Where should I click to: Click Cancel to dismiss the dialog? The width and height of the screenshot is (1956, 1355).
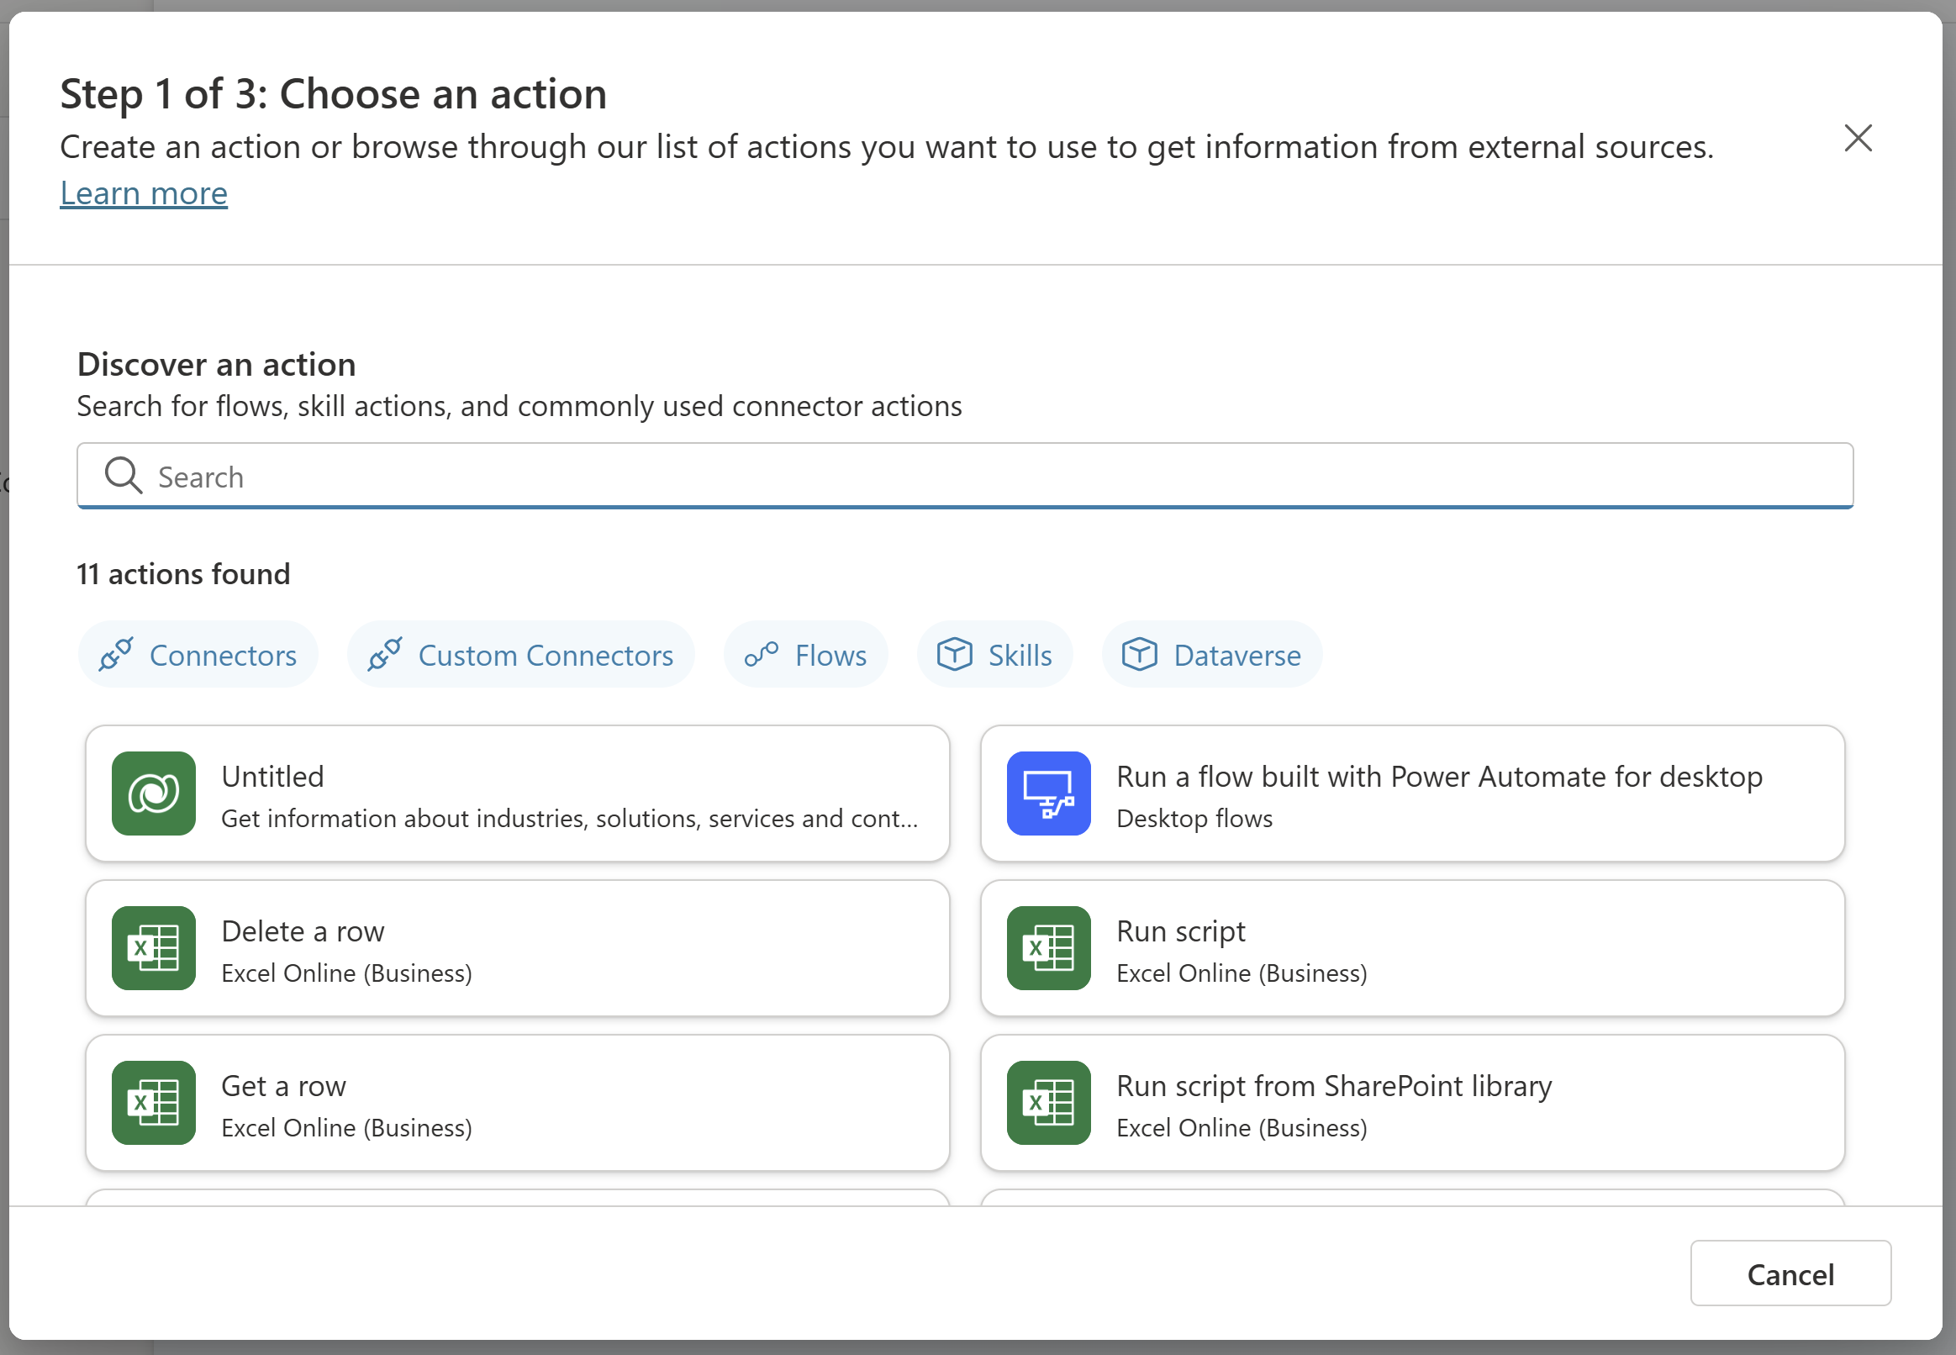point(1790,1273)
